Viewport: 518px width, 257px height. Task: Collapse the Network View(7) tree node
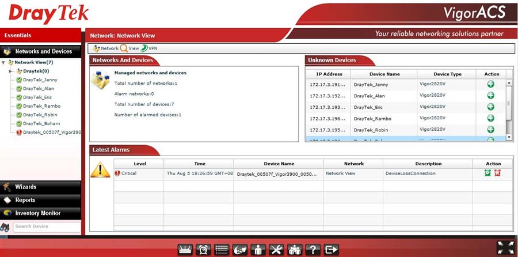coord(4,62)
